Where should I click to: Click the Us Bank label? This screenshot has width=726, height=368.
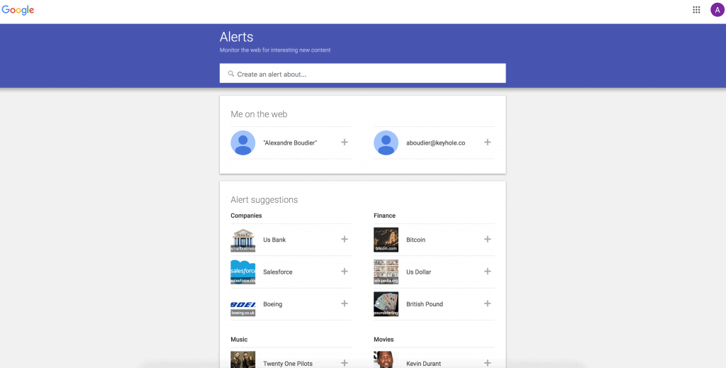click(274, 240)
